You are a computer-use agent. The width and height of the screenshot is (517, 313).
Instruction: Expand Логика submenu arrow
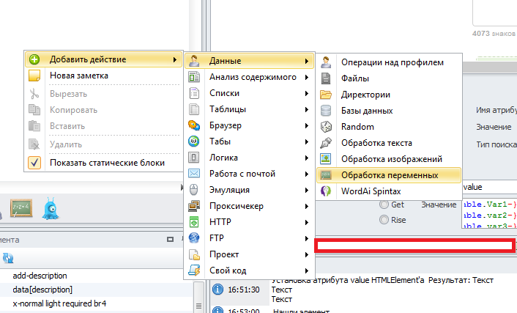click(x=307, y=158)
